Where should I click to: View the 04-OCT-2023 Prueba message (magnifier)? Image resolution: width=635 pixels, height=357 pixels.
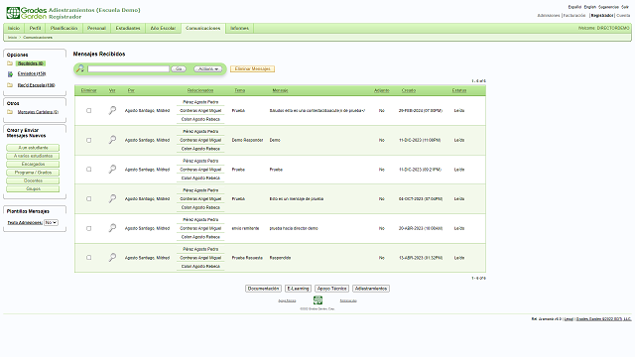(x=112, y=198)
